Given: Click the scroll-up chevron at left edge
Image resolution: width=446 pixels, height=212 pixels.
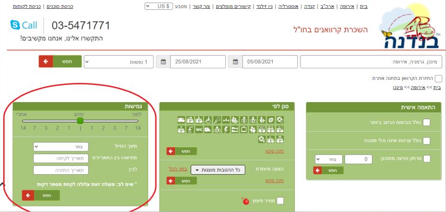Looking at the screenshot, I should pyautogui.click(x=3, y=184).
